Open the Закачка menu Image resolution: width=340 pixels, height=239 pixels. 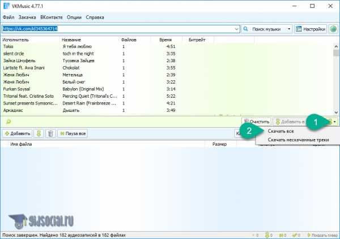pyautogui.click(x=27, y=18)
